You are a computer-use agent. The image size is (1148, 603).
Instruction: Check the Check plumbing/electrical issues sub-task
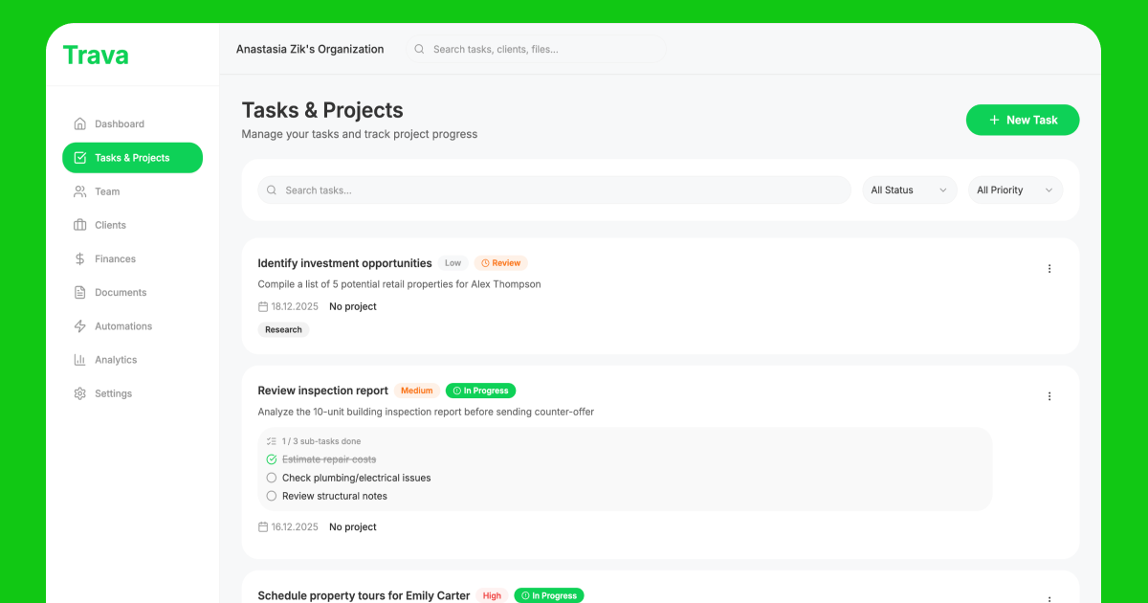[272, 478]
